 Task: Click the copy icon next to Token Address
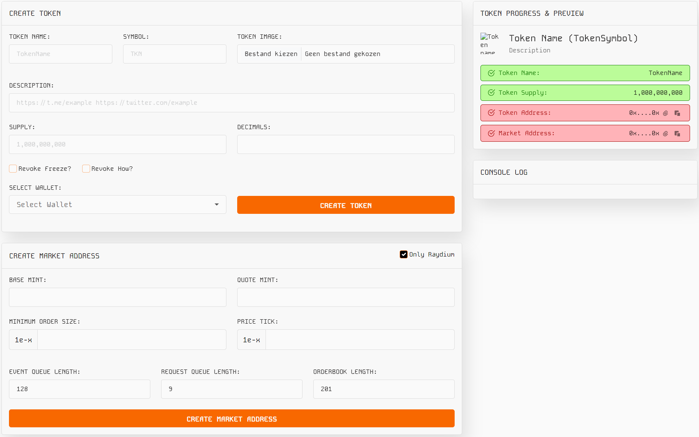click(678, 113)
